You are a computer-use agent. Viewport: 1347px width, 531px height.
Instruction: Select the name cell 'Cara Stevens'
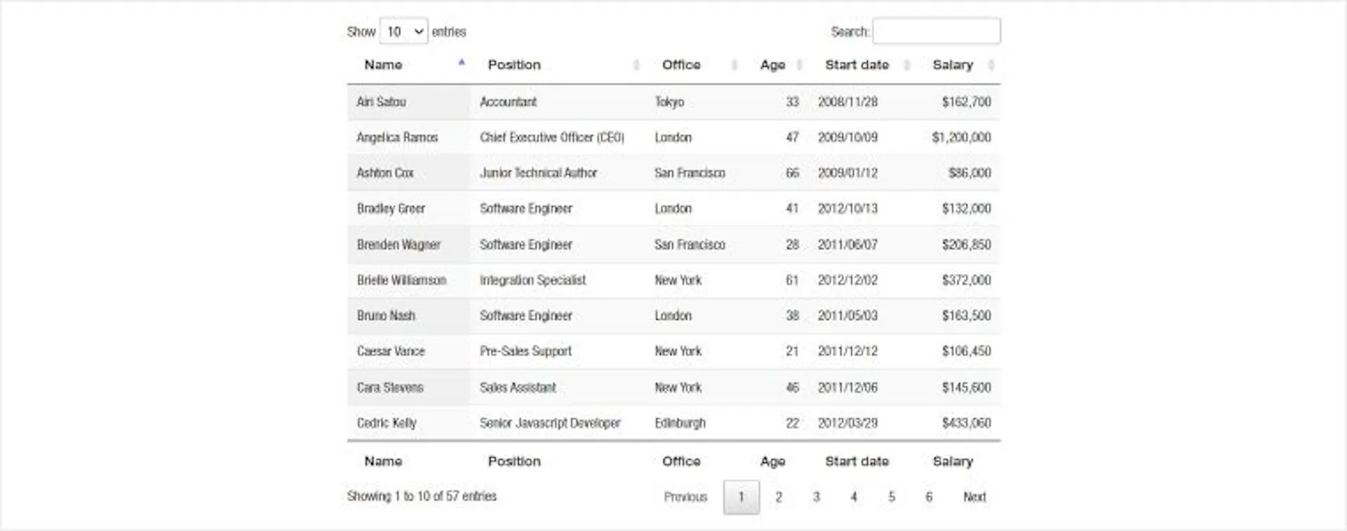pyautogui.click(x=409, y=387)
